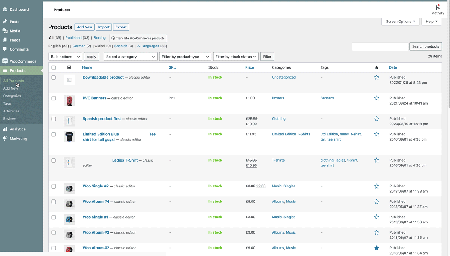The width and height of the screenshot is (450, 256).
Task: Toggle featured star for Woo Single #1
Action: click(376, 217)
